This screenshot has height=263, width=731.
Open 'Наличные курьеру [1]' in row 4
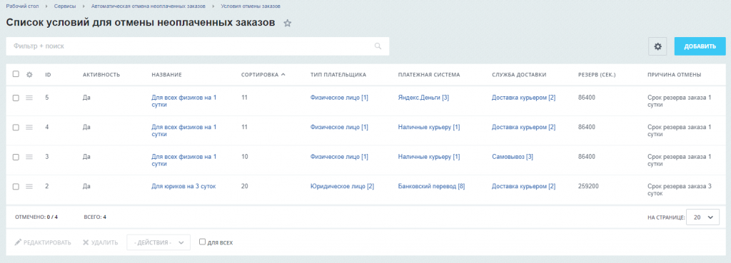point(429,127)
